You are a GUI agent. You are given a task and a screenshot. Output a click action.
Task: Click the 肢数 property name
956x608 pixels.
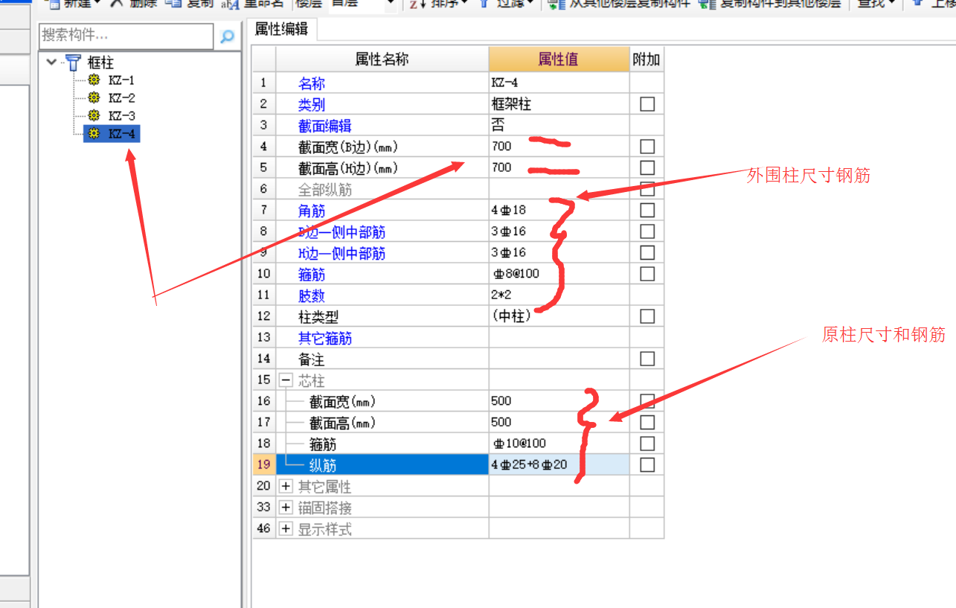[312, 295]
